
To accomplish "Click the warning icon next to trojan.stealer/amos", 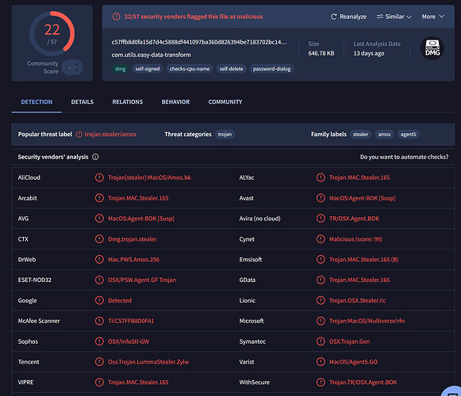I will [79, 134].
